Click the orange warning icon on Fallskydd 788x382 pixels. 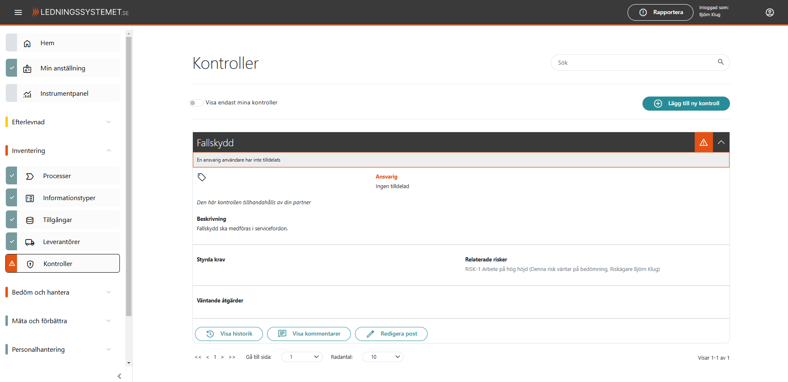pos(703,143)
